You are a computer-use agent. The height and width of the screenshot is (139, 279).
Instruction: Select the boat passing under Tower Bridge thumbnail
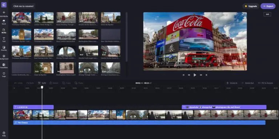click(x=44, y=51)
